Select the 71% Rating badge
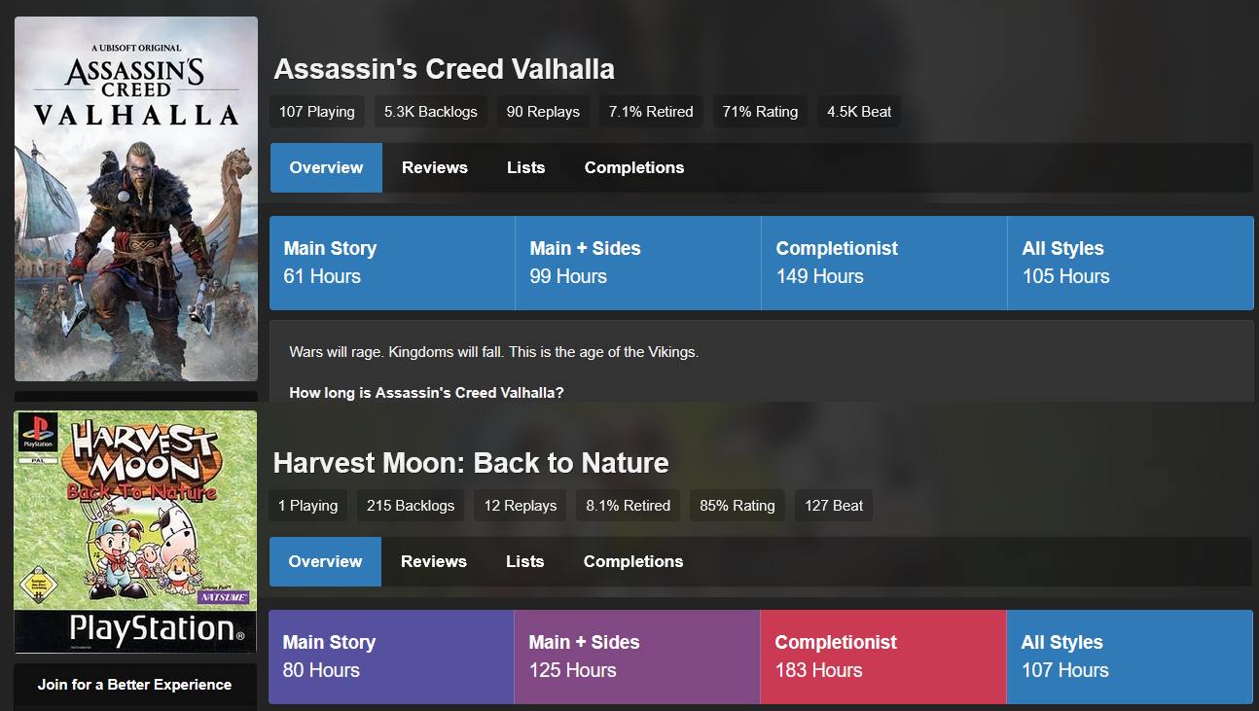This screenshot has height=711, width=1259. point(760,112)
